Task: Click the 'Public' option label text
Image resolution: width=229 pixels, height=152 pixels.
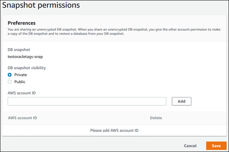Action: 20,81
